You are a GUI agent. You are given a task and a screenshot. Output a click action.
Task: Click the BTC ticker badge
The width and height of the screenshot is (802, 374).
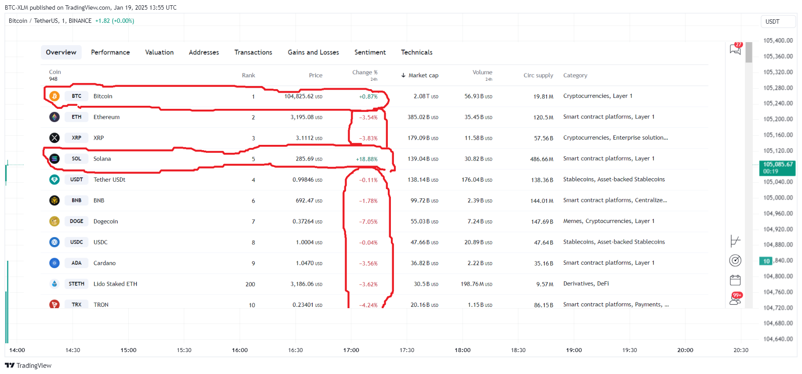pyautogui.click(x=77, y=96)
